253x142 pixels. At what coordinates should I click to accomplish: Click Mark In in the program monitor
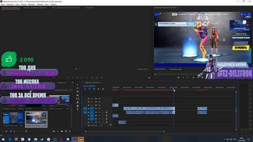pos(183,77)
